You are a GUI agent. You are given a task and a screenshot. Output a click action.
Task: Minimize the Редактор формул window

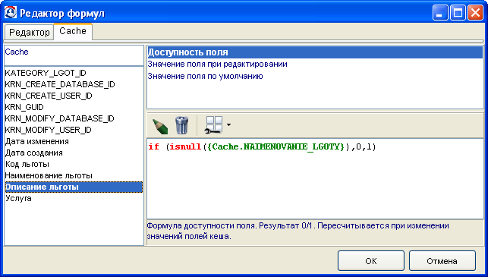[440, 13]
